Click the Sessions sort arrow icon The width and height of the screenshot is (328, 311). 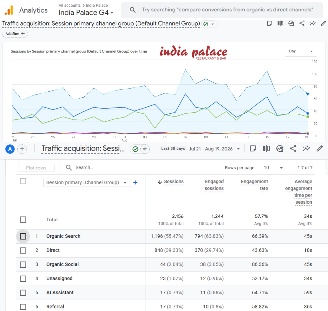tap(160, 182)
